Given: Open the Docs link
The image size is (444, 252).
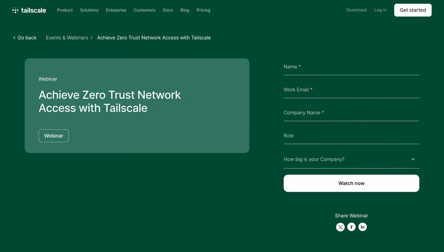Looking at the screenshot, I should pos(168,10).
